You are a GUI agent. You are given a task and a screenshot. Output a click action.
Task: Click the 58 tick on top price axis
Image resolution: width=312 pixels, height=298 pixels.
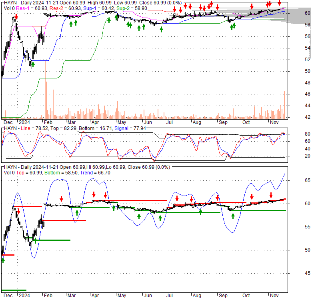[308, 25]
